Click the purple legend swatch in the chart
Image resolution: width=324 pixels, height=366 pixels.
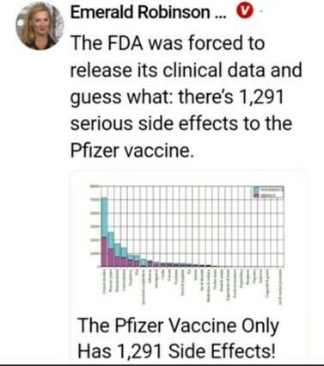pos(256,195)
